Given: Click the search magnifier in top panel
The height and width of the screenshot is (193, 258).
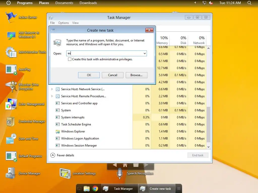Looking at the screenshot, I should click(x=249, y=3).
